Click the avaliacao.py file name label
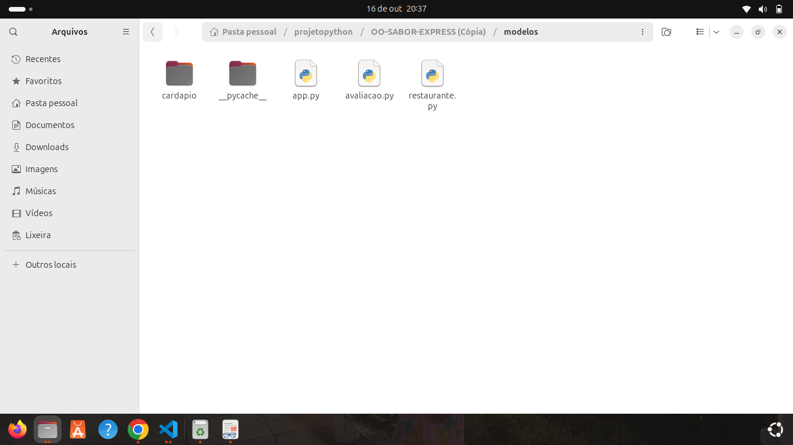This screenshot has width=793, height=445. [369, 96]
